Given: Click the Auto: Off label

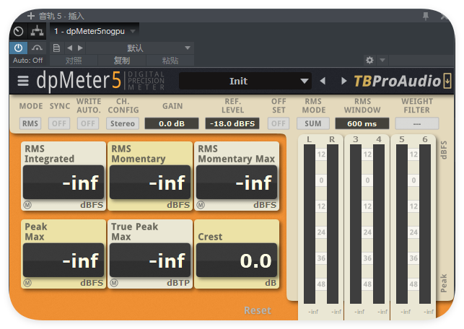Looking at the screenshot, I should click(28, 61).
